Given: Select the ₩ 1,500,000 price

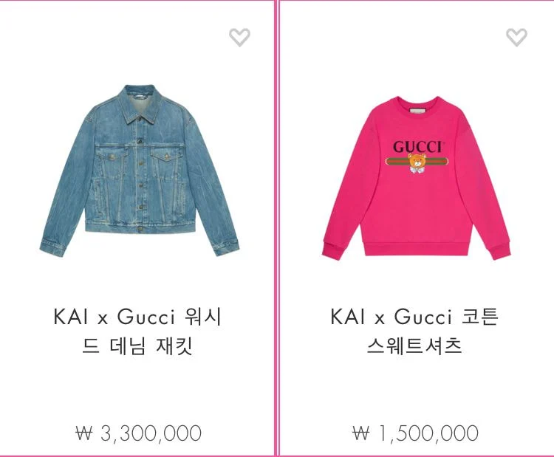Looking at the screenshot, I should point(415,433).
